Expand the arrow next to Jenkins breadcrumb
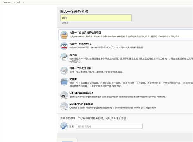 14,2
